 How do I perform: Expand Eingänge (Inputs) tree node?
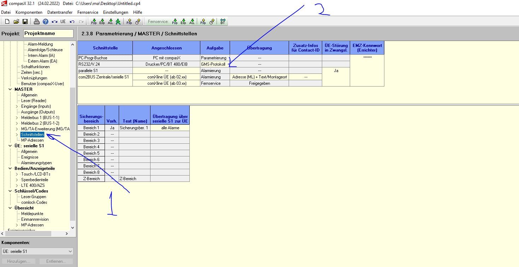point(17,106)
